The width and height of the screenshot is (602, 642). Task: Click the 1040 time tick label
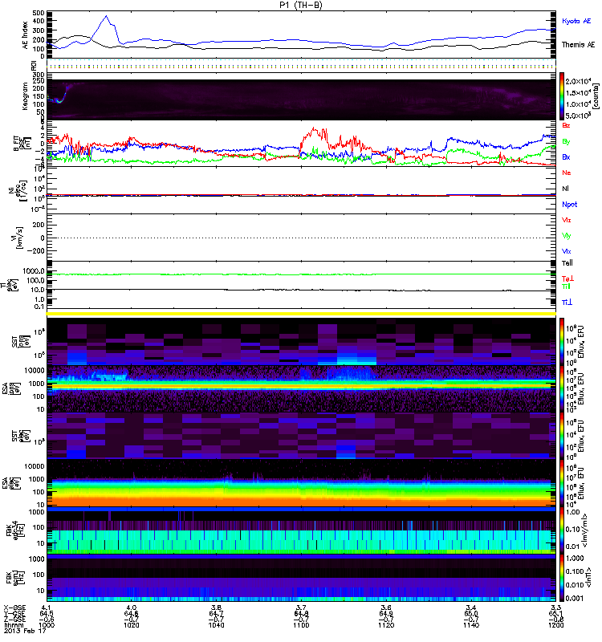(x=216, y=625)
